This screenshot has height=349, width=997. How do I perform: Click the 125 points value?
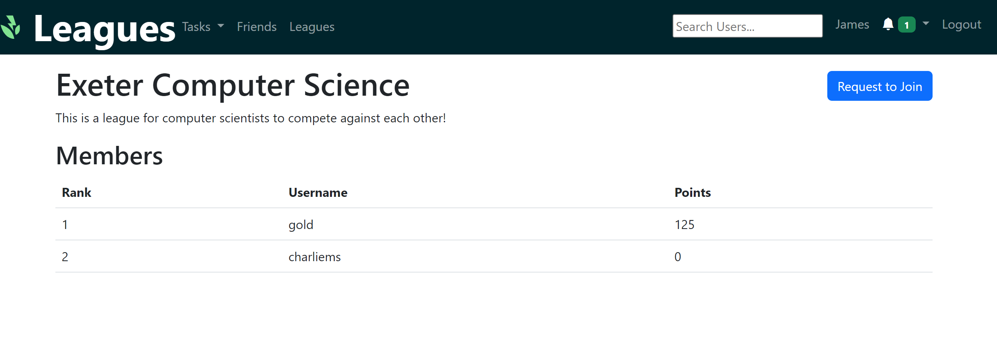pos(684,225)
